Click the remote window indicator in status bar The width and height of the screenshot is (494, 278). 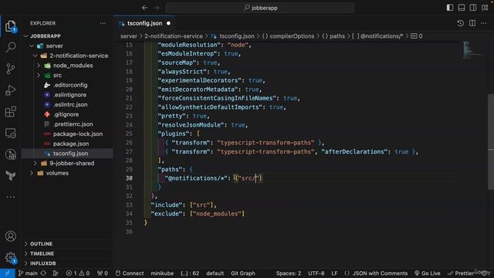(7, 273)
